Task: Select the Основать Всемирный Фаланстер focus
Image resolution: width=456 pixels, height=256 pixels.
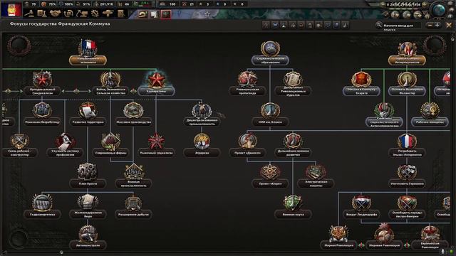Action: pos(407,84)
